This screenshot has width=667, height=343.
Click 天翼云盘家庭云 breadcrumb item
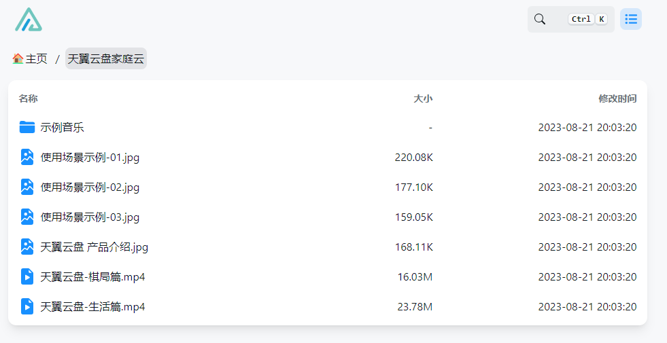(x=106, y=59)
